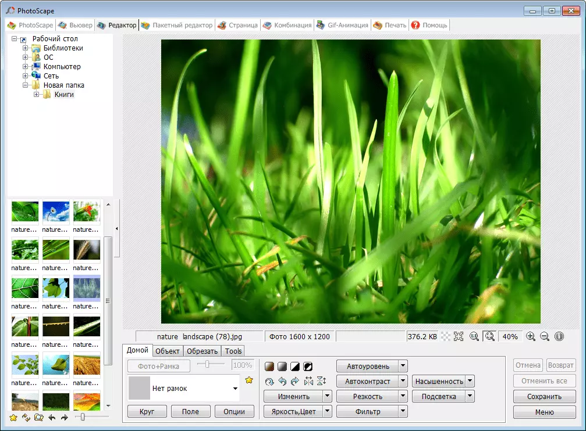Open the Нет рамок frame dropdown

(x=235, y=389)
